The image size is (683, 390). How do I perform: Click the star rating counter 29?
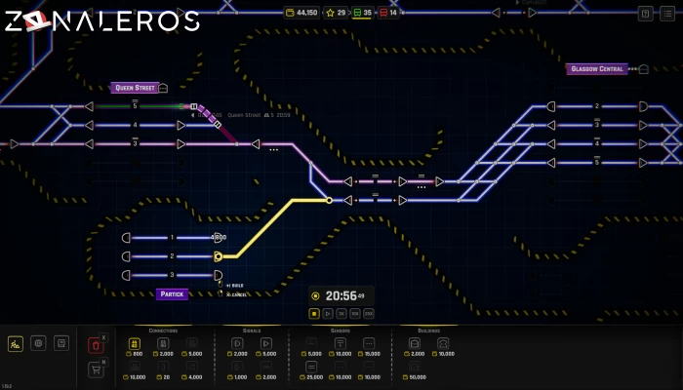coord(336,13)
